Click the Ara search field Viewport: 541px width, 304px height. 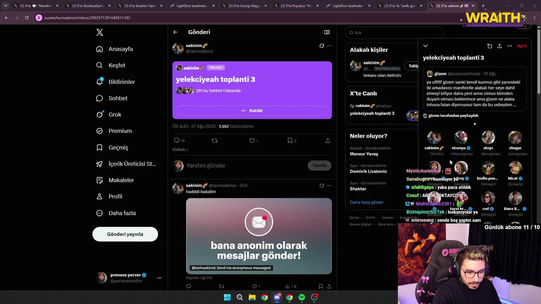point(394,33)
